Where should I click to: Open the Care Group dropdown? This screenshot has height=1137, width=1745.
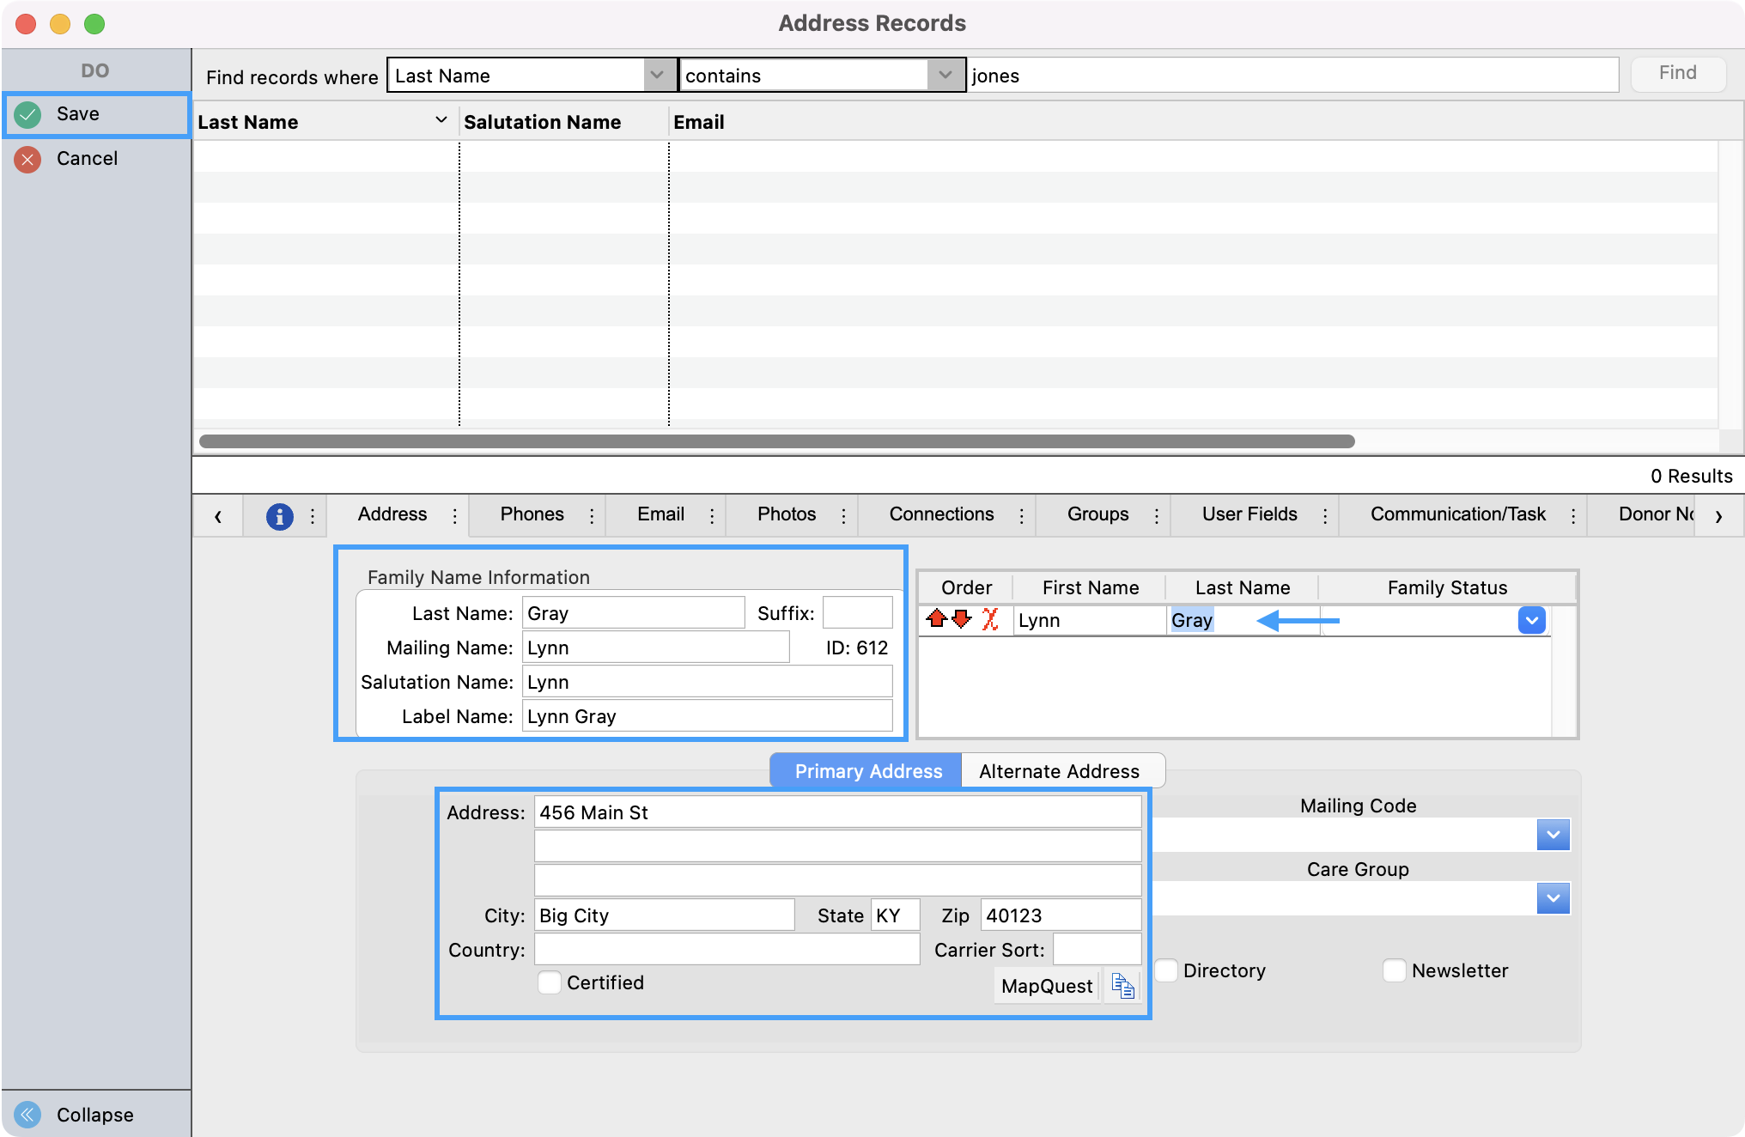(x=1553, y=898)
